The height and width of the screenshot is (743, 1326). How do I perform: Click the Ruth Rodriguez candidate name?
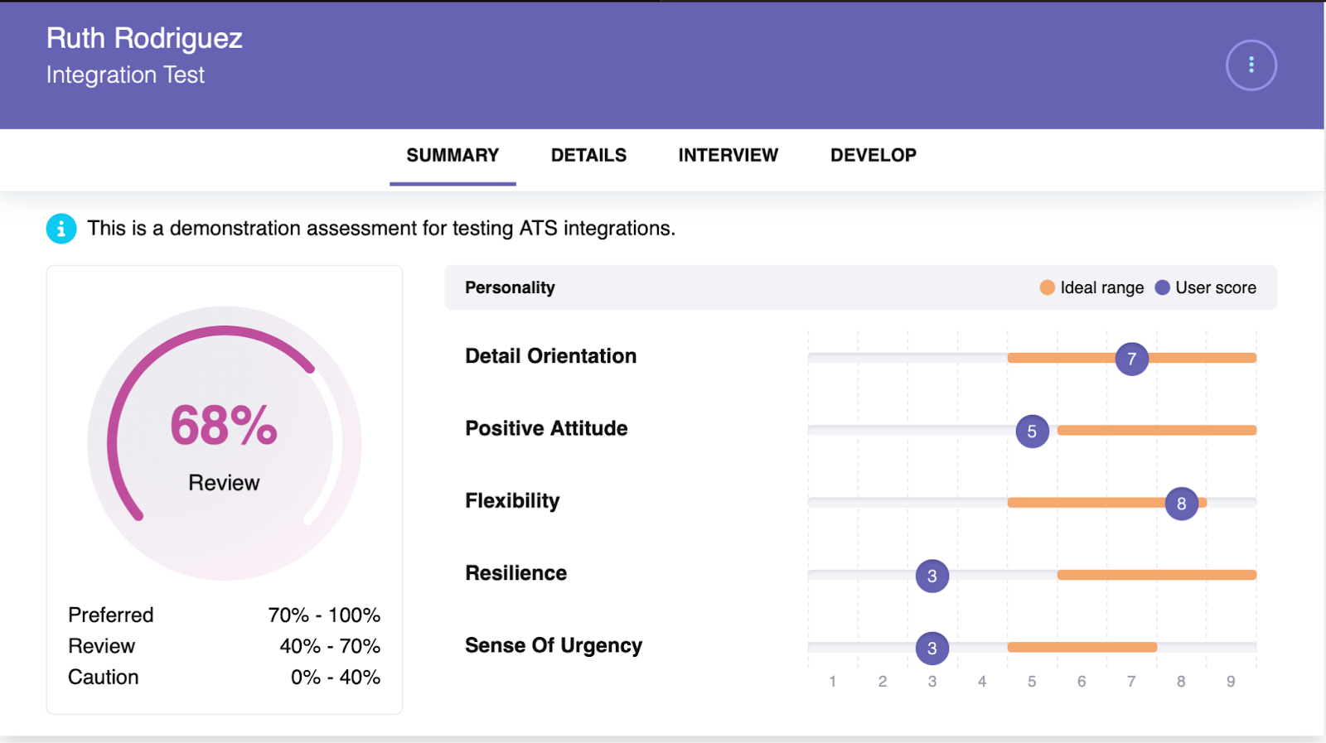click(x=144, y=38)
